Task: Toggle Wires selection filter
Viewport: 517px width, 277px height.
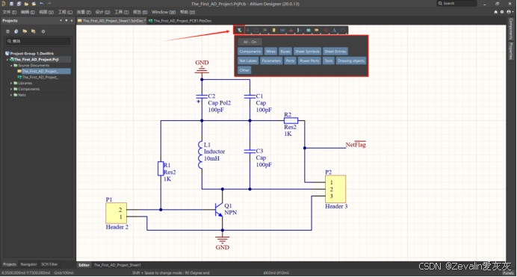Action: tap(270, 52)
